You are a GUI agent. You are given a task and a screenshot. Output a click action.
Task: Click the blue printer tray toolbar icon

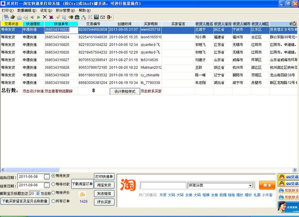[x=19, y=17]
